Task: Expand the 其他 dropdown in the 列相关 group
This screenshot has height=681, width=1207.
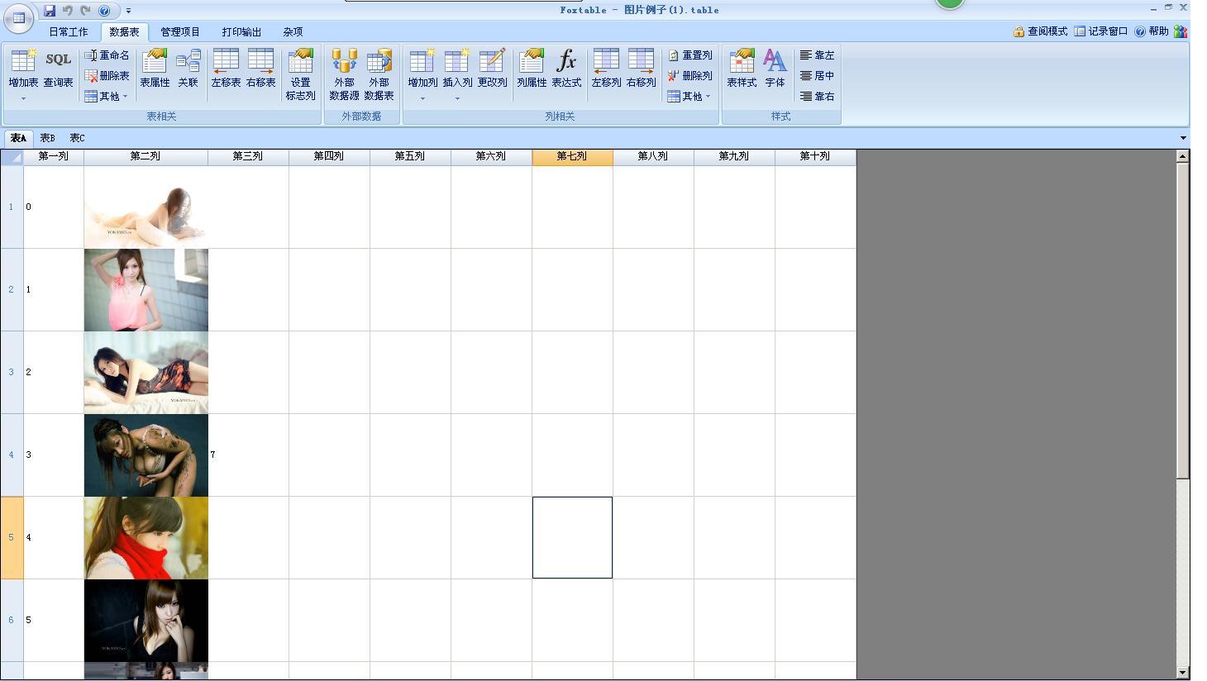Action: pos(690,97)
